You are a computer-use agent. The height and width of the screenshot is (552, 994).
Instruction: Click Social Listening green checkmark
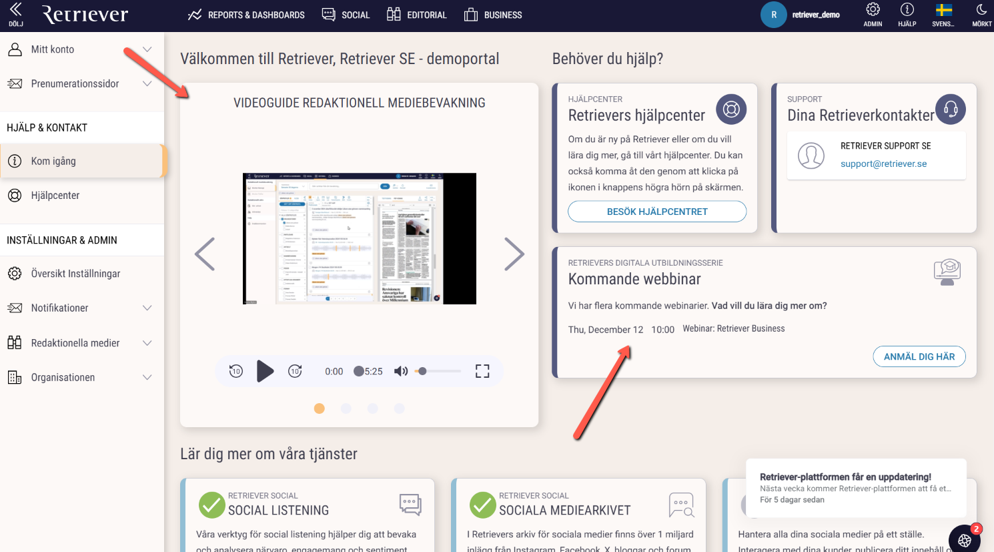[x=211, y=505]
